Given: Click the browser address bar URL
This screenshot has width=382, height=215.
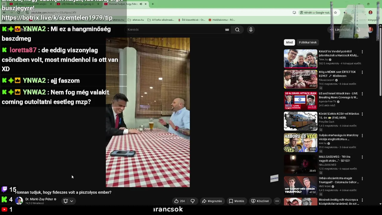Looking at the screenshot, I should tap(54, 13).
